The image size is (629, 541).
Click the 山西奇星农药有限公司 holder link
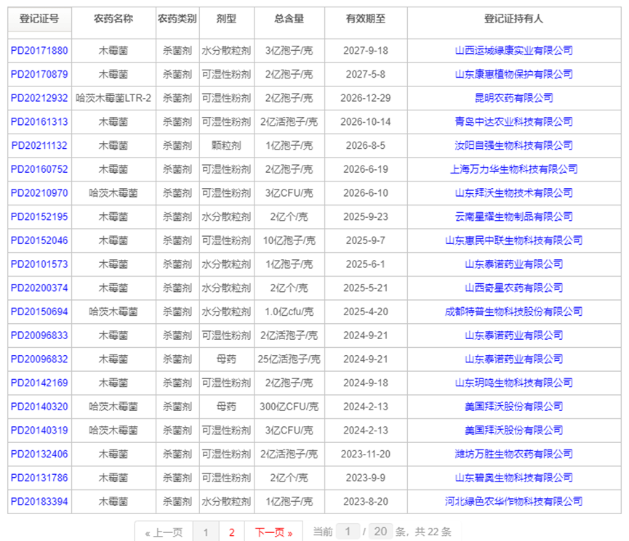click(514, 288)
